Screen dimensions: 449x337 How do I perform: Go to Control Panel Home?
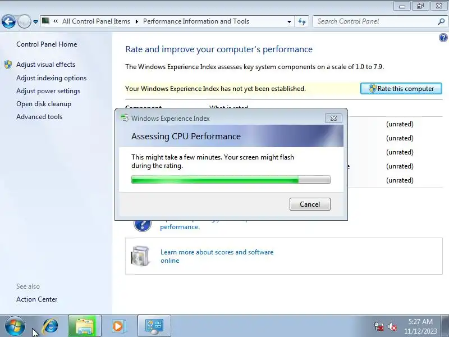coord(47,44)
